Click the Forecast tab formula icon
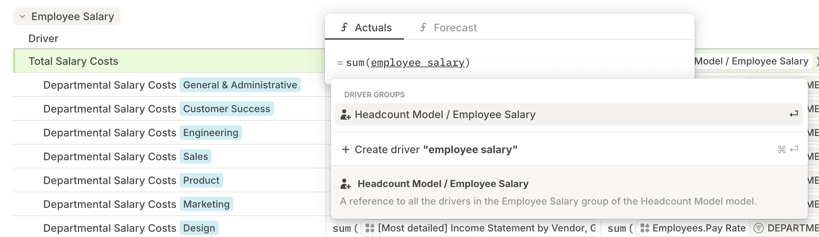Viewport: 819px width, 237px height. click(423, 27)
